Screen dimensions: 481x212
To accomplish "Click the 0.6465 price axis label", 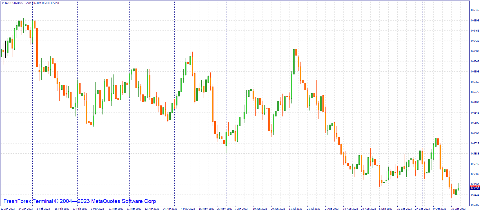I will pyautogui.click(x=475, y=30).
